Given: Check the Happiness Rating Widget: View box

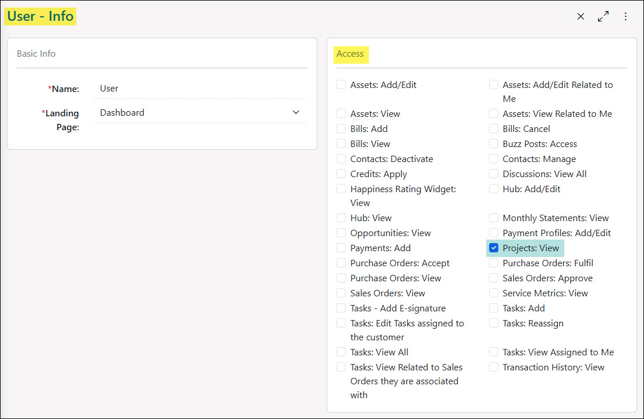Looking at the screenshot, I should click(341, 189).
